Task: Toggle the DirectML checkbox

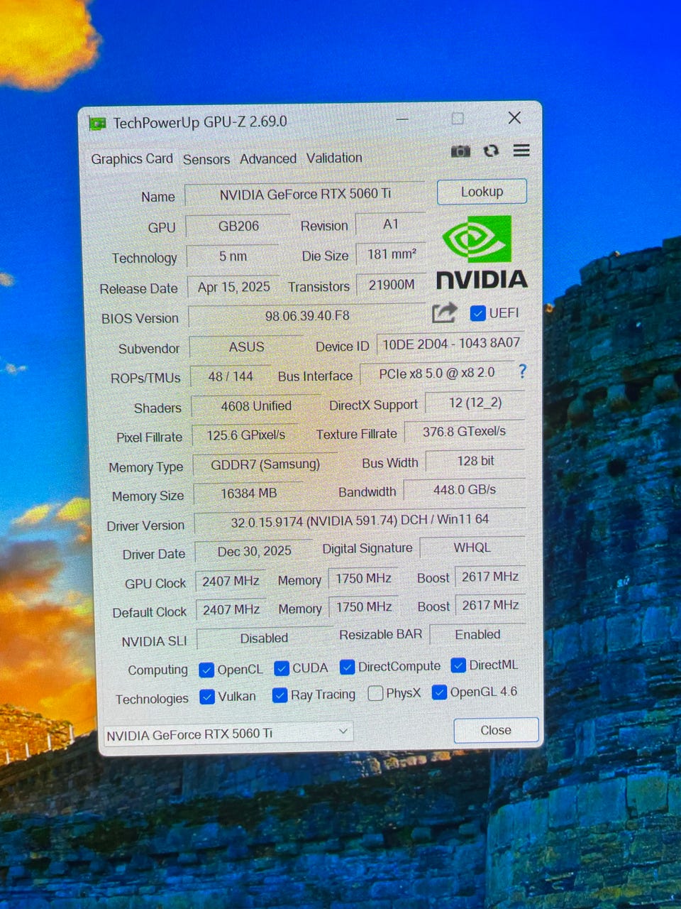Action: tap(458, 665)
